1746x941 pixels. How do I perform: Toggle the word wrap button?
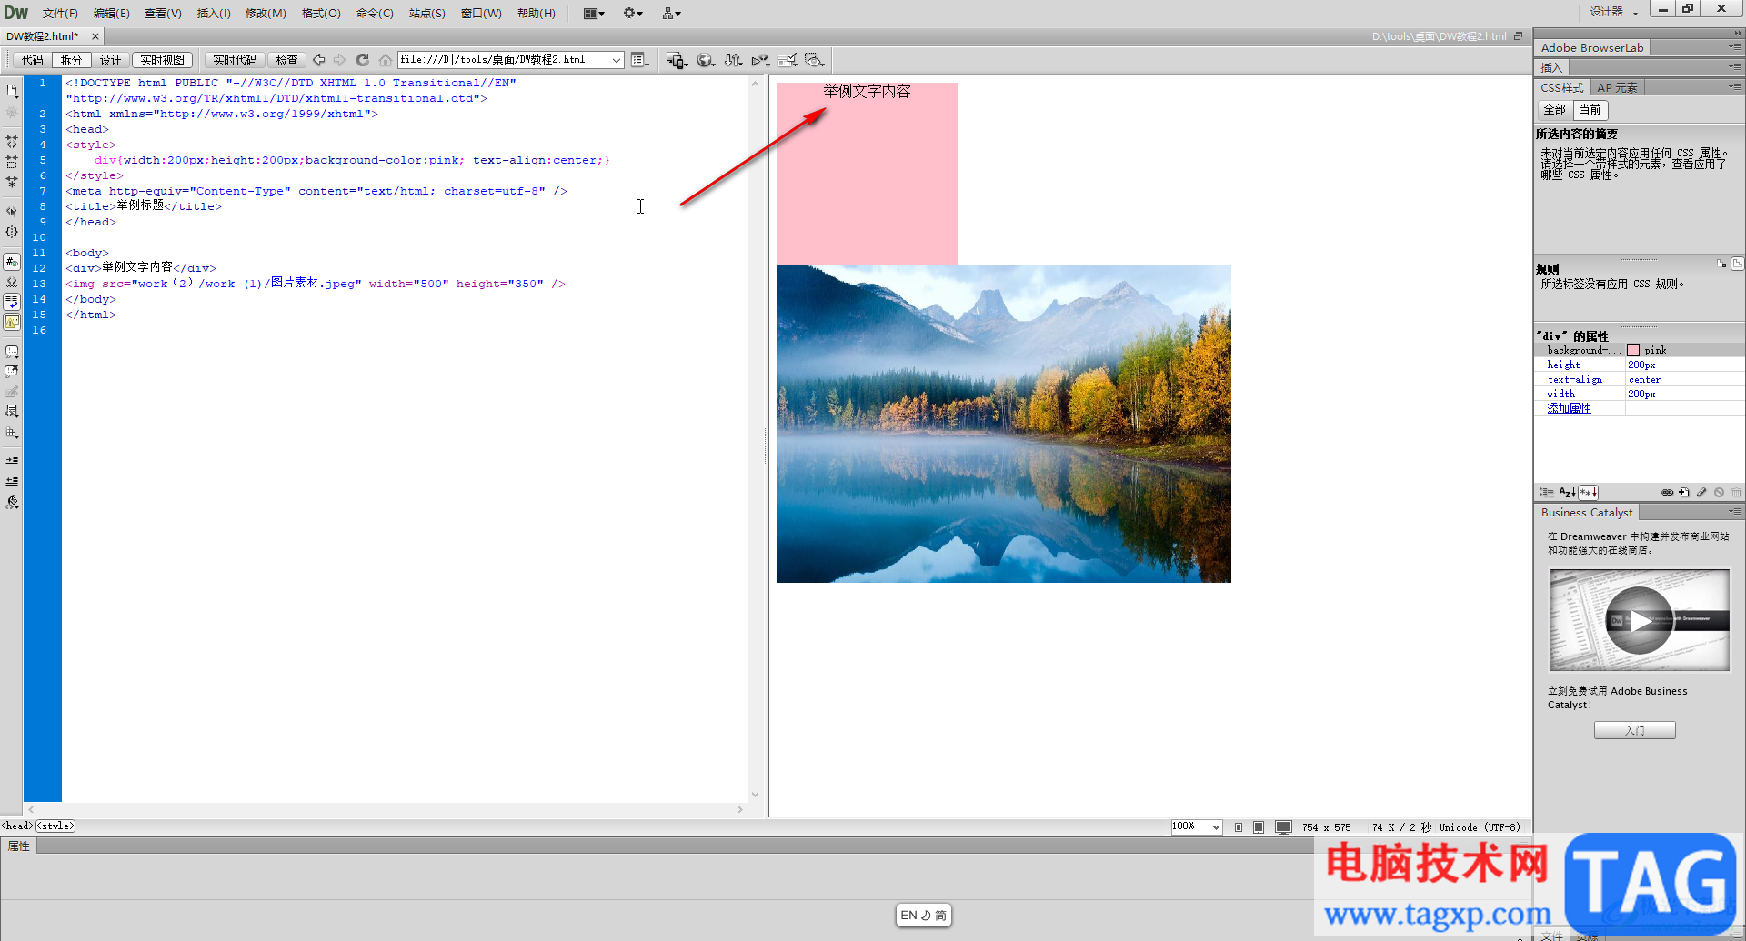(12, 302)
